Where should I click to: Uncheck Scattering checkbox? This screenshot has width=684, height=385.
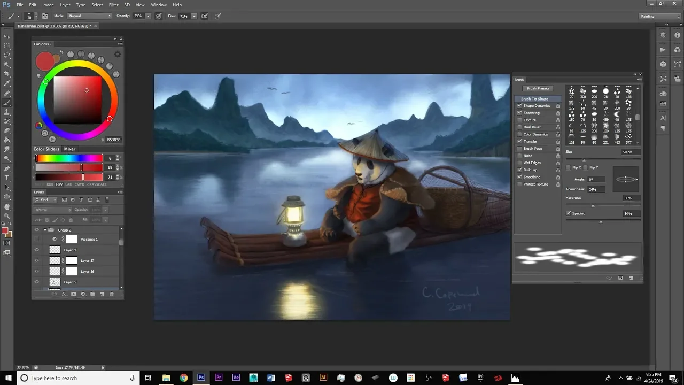(x=519, y=113)
